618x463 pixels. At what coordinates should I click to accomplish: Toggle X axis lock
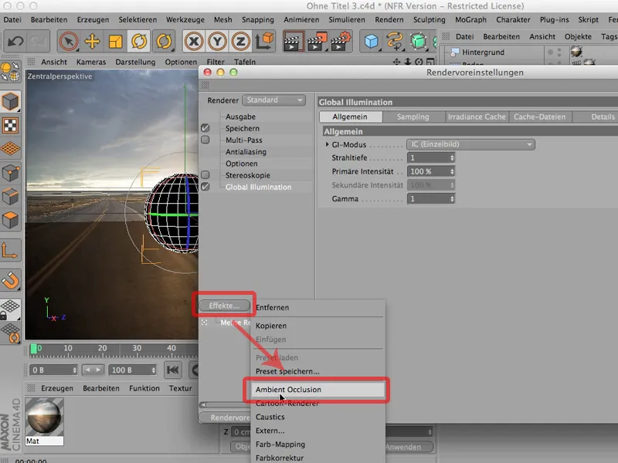(194, 41)
